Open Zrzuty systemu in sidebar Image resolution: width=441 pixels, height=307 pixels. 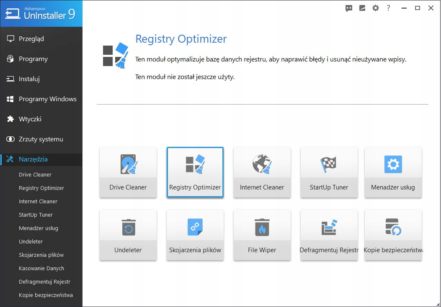pos(41,139)
